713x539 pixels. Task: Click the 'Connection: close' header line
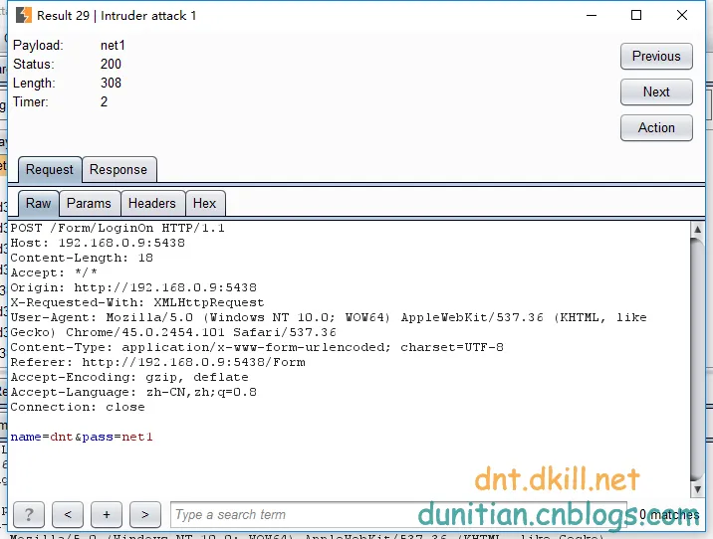tap(78, 408)
